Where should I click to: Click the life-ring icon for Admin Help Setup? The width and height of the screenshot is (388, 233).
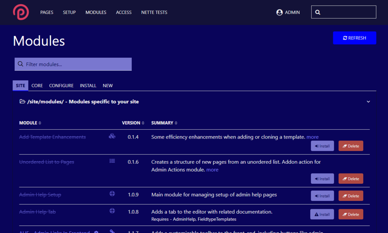[112, 194]
